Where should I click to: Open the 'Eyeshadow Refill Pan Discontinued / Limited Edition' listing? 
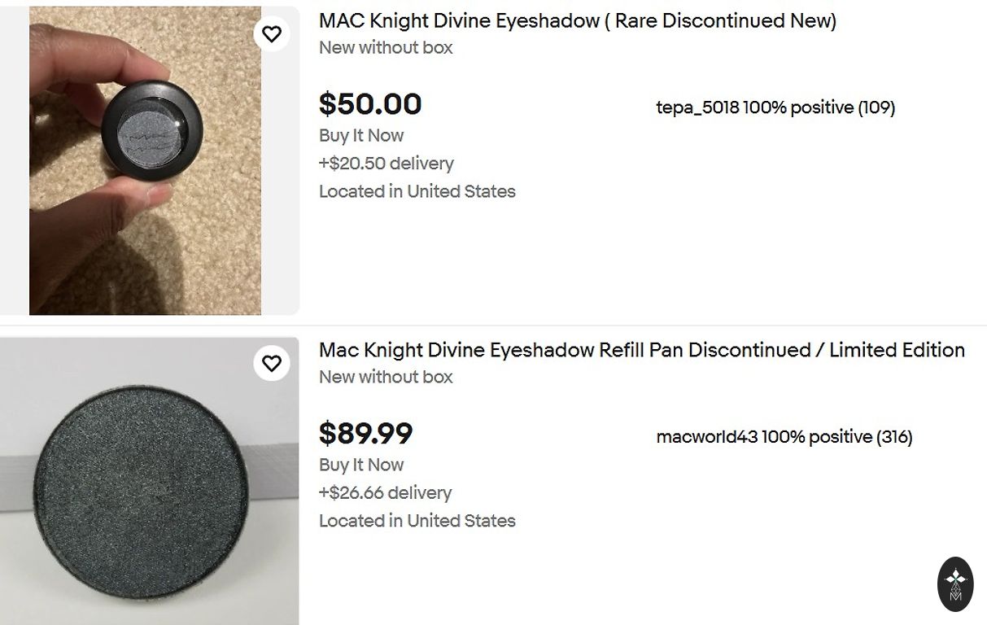(x=641, y=351)
